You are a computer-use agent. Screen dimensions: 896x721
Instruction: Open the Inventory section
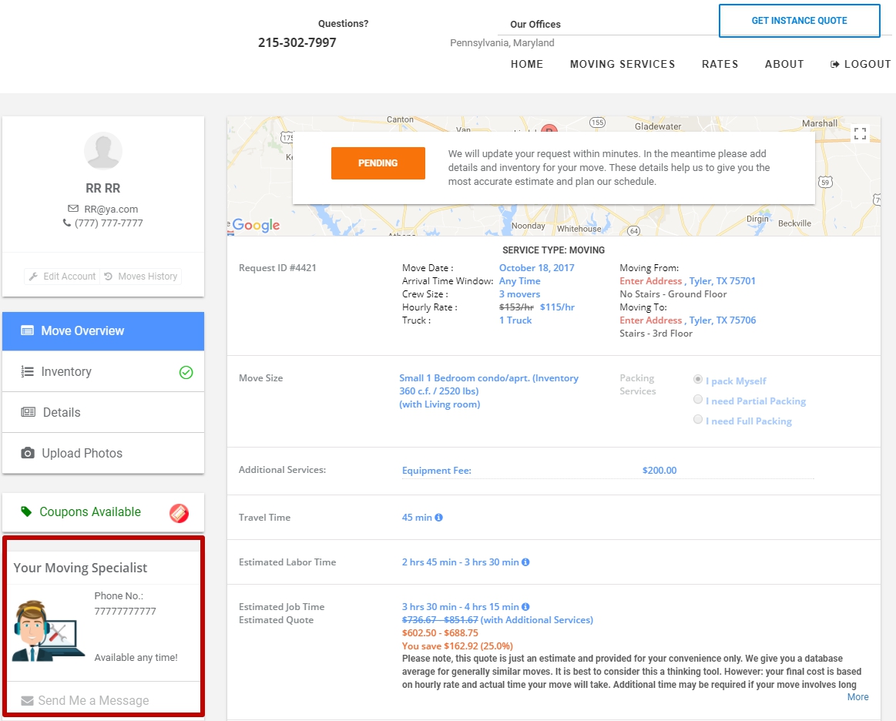point(103,372)
